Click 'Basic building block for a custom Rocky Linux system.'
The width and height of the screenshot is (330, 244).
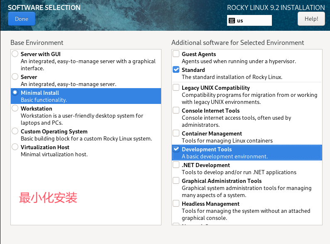[86, 139]
